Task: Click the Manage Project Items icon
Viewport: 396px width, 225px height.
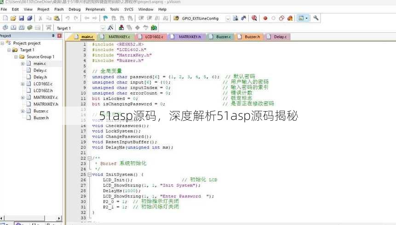Action: pyautogui.click(x=121, y=28)
